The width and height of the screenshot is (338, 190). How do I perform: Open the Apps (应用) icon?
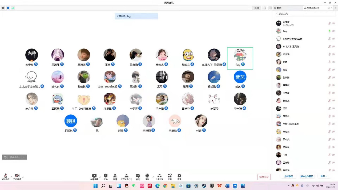click(x=170, y=176)
